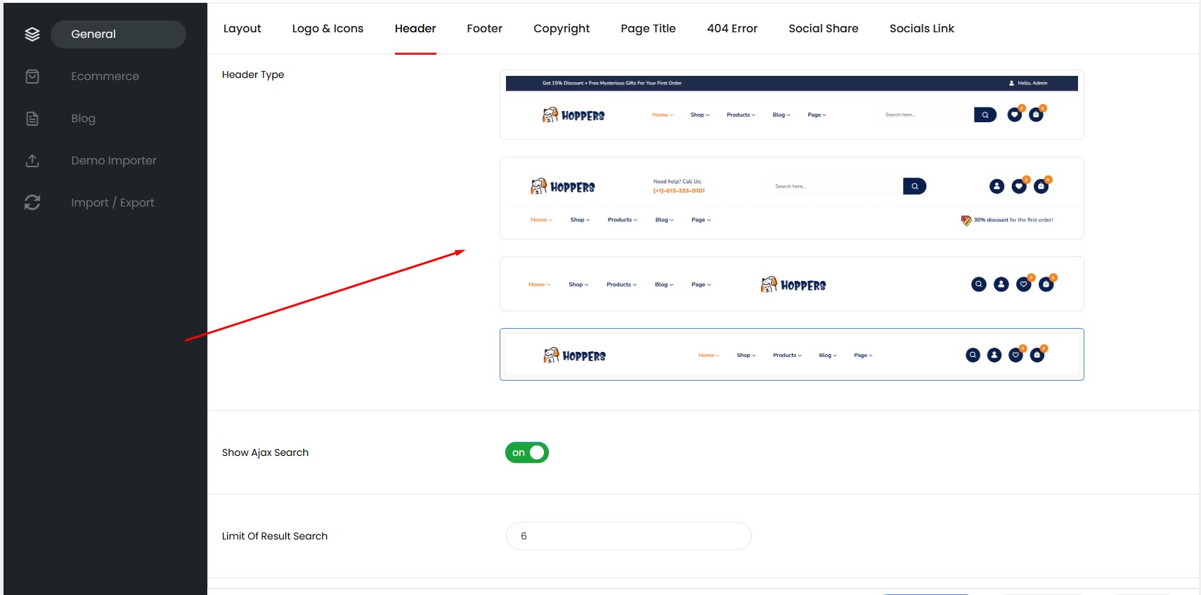This screenshot has height=595, width=1201.
Task: Open the Import / Export section
Action: (x=112, y=203)
